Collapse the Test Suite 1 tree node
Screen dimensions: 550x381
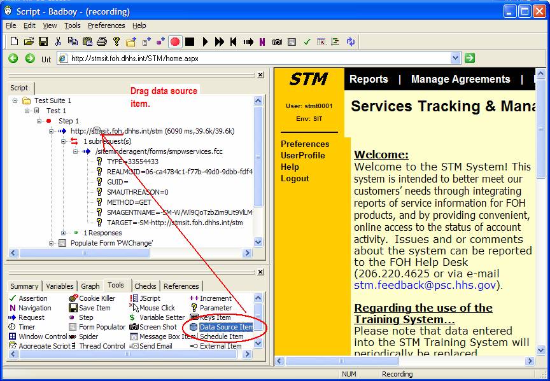(15, 100)
